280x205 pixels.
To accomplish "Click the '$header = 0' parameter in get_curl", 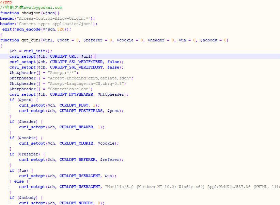I will [161, 40].
